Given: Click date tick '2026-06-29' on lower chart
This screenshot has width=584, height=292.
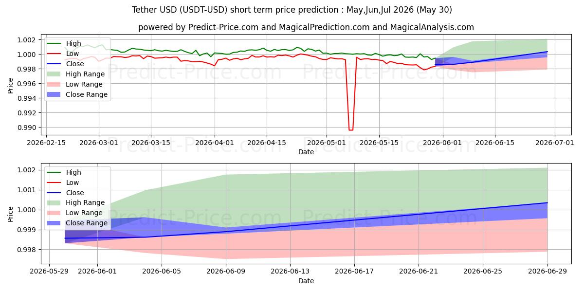Looking at the screenshot, I should (547, 271).
